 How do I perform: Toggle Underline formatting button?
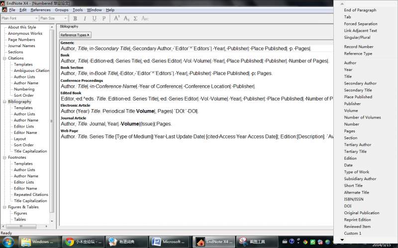tap(95, 18)
